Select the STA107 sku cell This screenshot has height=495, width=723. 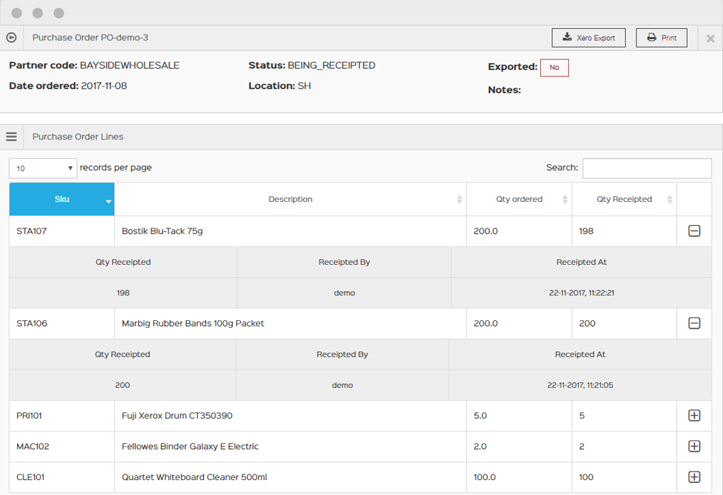[x=62, y=231]
